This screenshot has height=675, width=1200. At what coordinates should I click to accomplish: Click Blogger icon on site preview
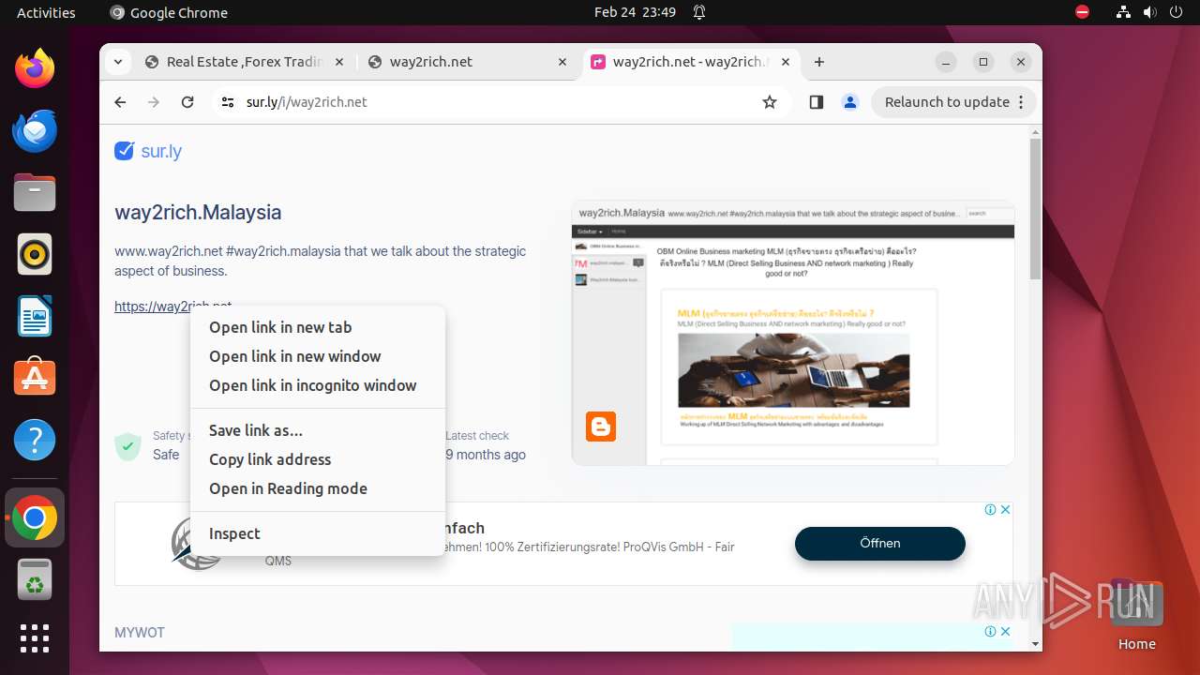coord(601,427)
